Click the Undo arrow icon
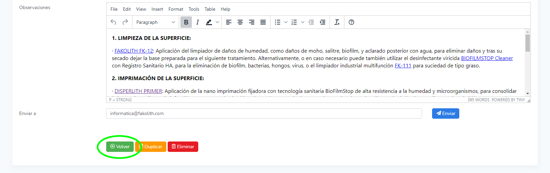 (114, 22)
